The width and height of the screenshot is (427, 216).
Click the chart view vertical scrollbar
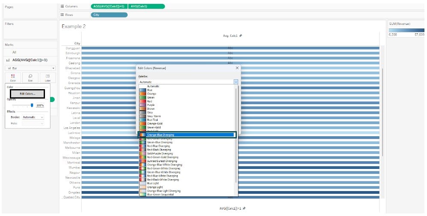click(x=382, y=112)
